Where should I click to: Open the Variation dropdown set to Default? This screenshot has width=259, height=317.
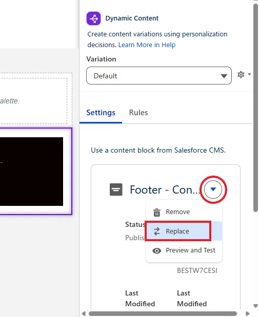coord(159,76)
